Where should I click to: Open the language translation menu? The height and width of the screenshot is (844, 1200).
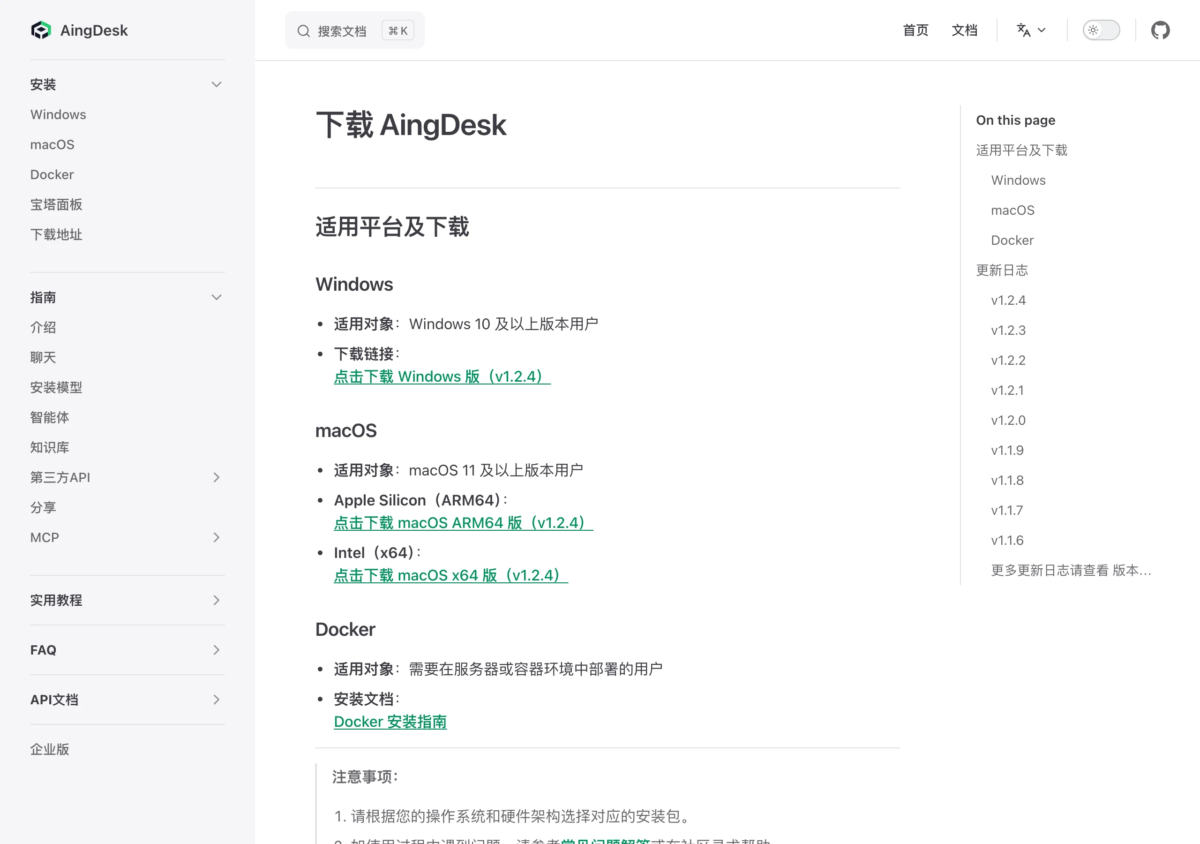pyautogui.click(x=1031, y=30)
